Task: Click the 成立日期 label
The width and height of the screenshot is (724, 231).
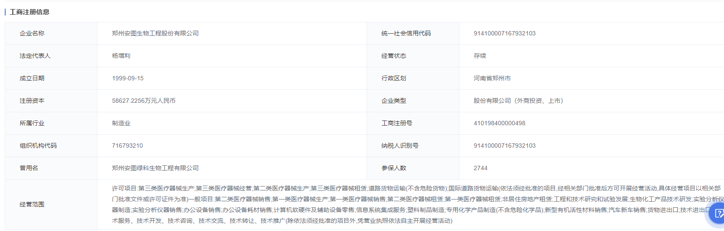Action: [x=32, y=78]
